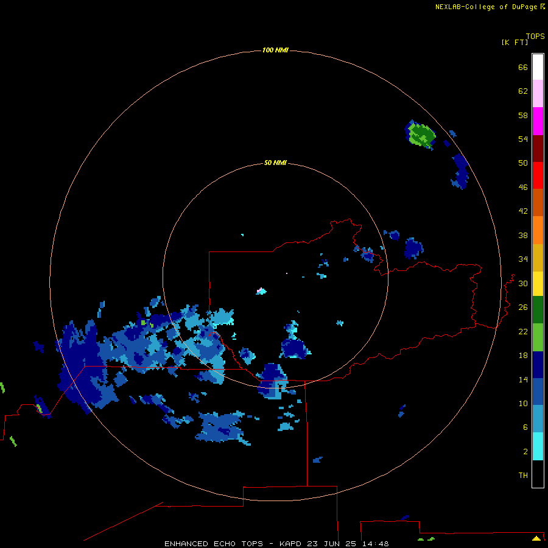Click the 2 legend value

(x=525, y=452)
